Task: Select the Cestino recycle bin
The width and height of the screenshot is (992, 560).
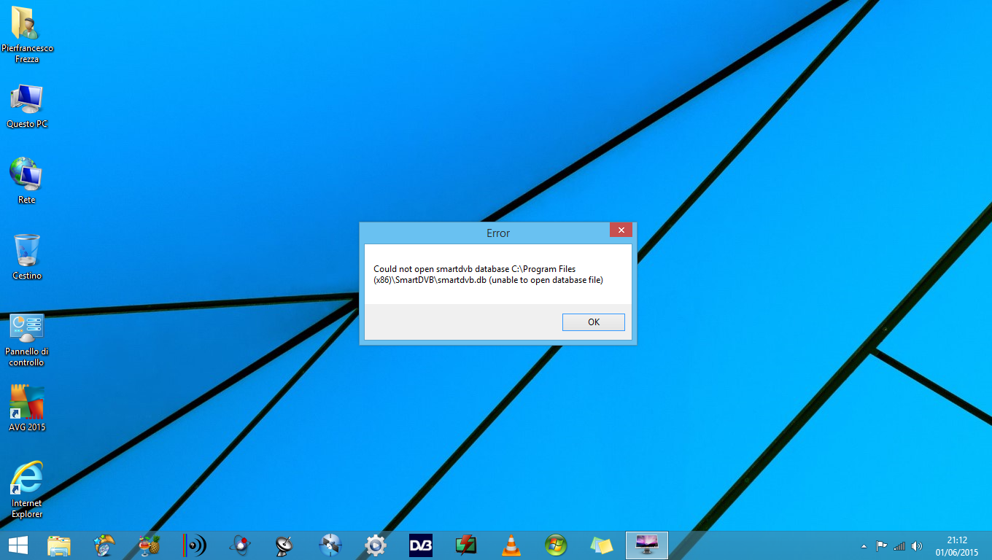Action: pyautogui.click(x=27, y=257)
